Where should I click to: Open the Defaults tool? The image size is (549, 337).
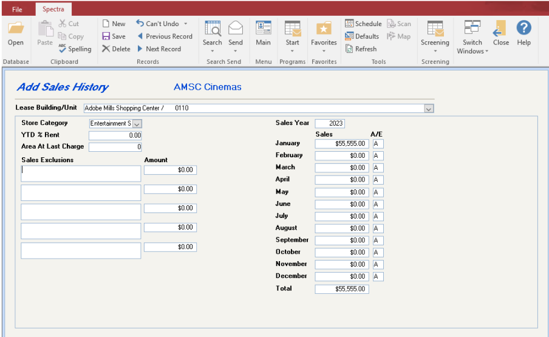[x=362, y=36]
